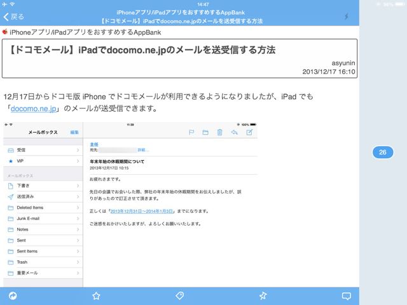Tap the 詳細 link in mail header
This screenshot has height=305, width=407.
coord(142,150)
